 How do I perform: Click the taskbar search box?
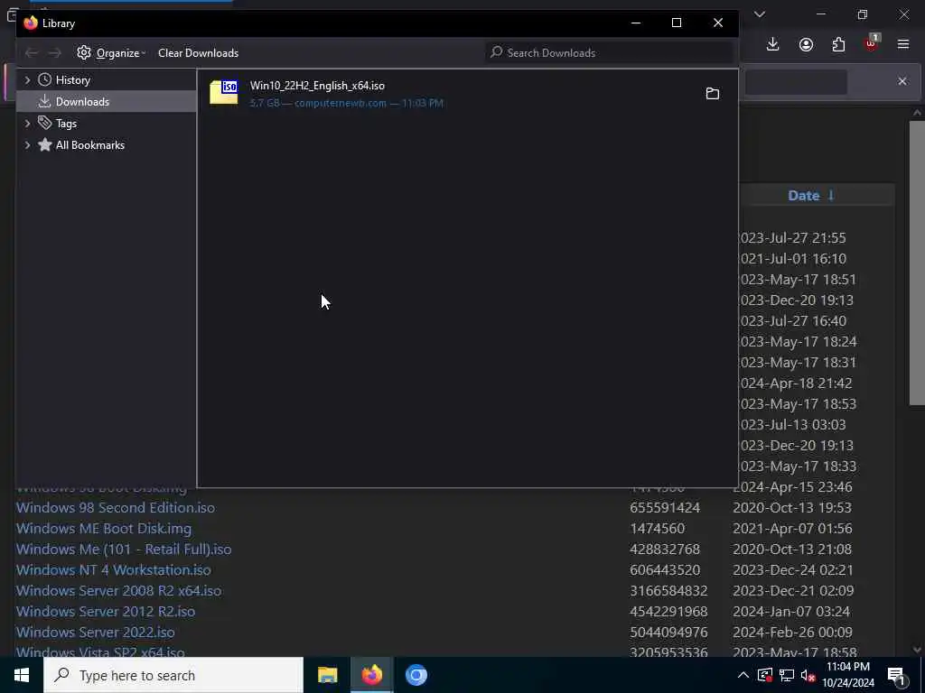tap(173, 675)
